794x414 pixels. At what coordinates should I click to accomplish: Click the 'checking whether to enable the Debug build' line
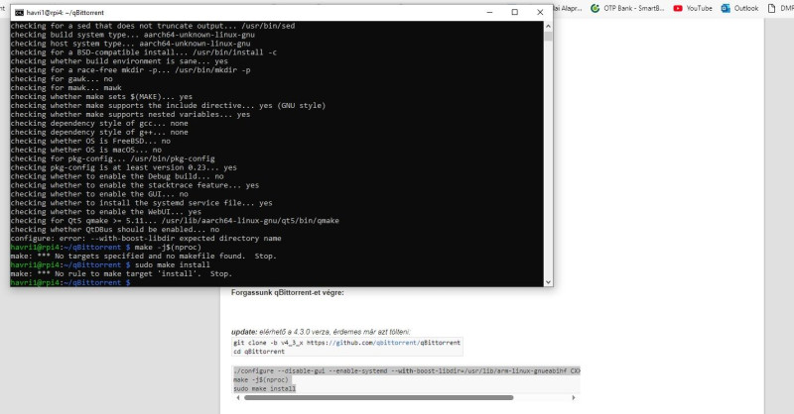pos(117,176)
